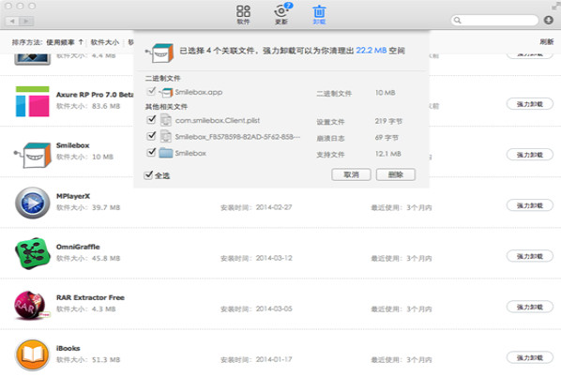Toggle the 全选 select-all checkbox
The width and height of the screenshot is (561, 377).
click(x=148, y=175)
